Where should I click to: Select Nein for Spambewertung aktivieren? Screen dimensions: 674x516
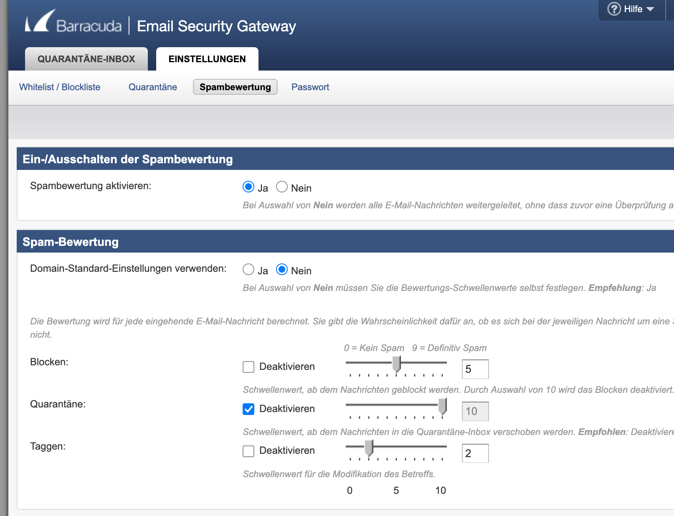282,187
